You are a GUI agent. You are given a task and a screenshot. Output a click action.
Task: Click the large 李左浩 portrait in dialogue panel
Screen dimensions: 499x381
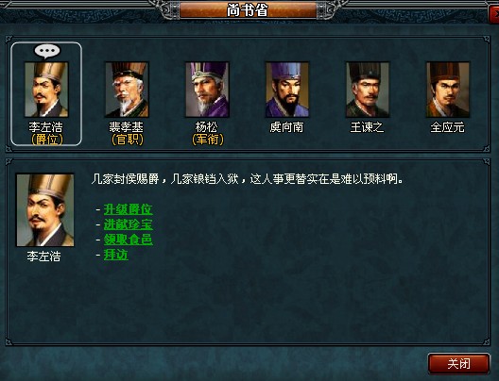(x=45, y=210)
